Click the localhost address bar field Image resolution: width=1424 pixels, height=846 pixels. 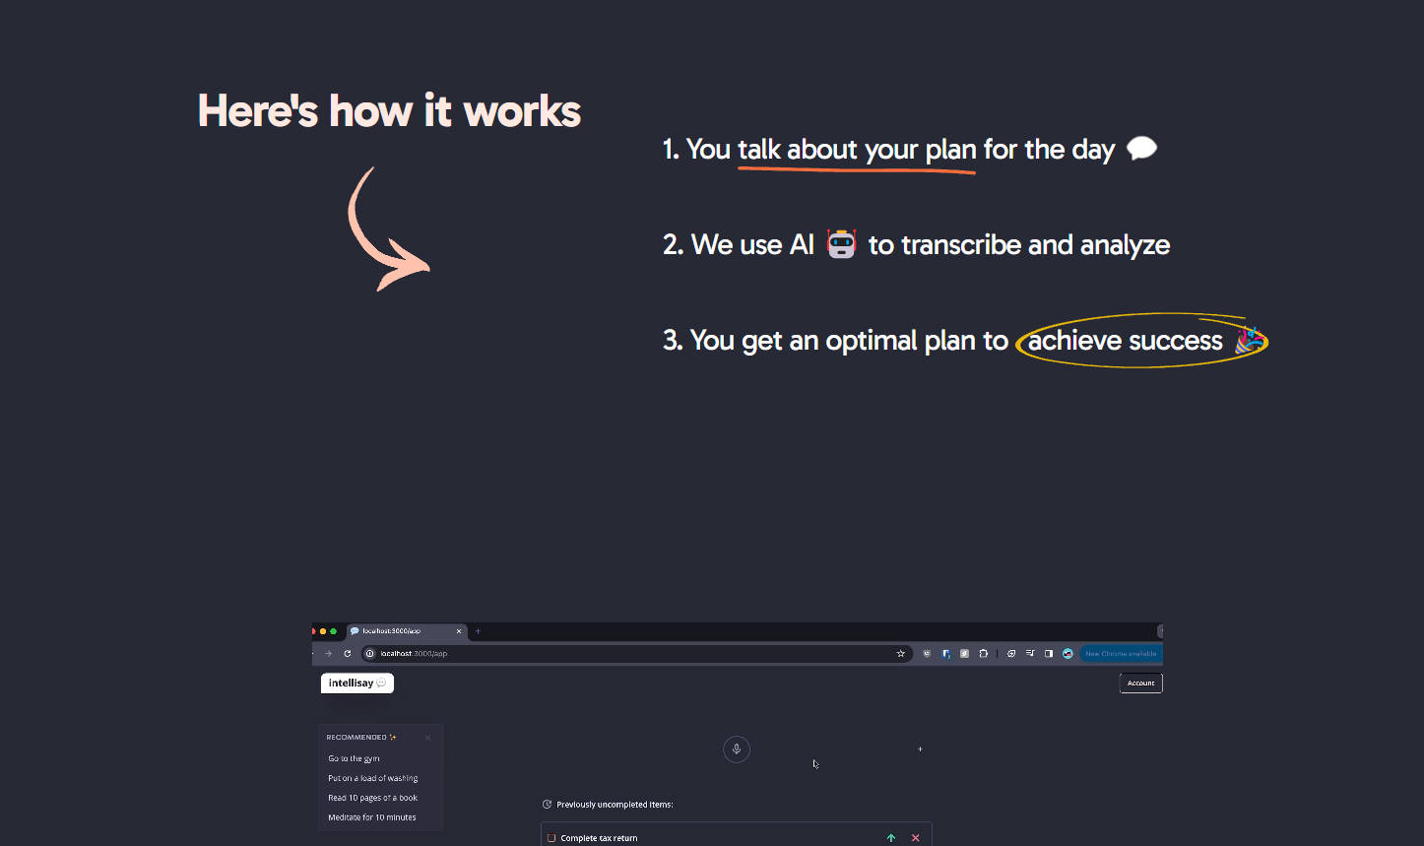tap(630, 654)
